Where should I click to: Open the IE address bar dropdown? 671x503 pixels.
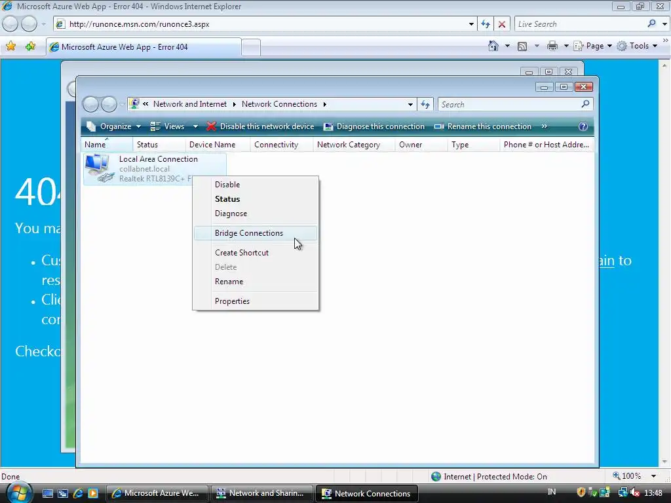471,24
